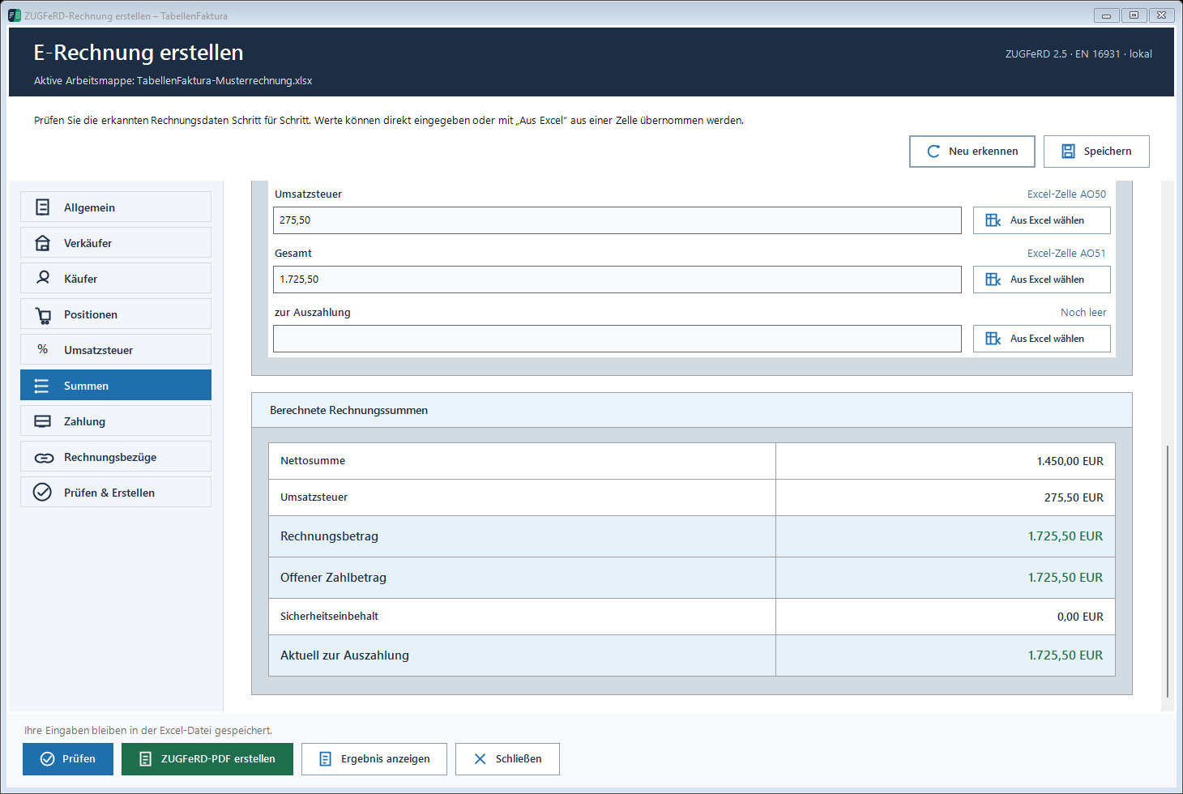Click the Rechnungsbetrag row label

click(329, 536)
